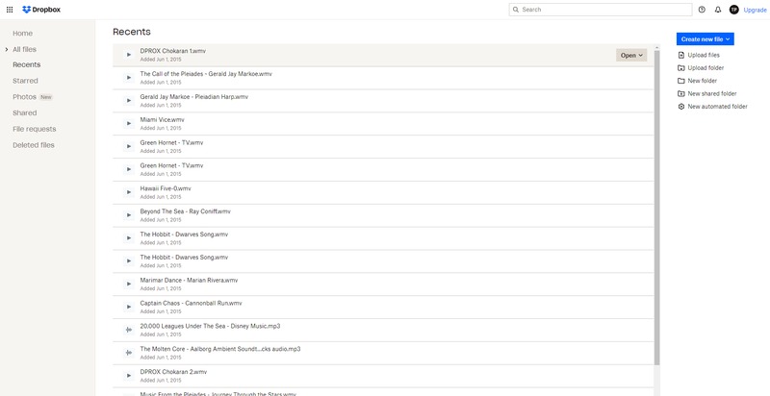The image size is (770, 396).
Task: Open the account avatar menu
Action: (733, 10)
